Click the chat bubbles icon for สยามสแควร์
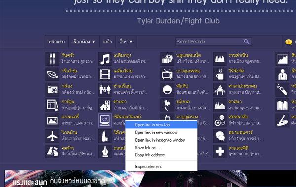This screenshot has width=296, height=187. click(220, 136)
